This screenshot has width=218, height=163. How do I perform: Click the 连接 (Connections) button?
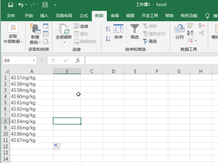81,26
